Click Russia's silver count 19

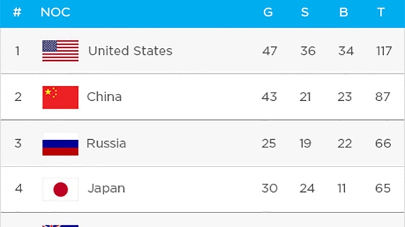[x=305, y=143]
